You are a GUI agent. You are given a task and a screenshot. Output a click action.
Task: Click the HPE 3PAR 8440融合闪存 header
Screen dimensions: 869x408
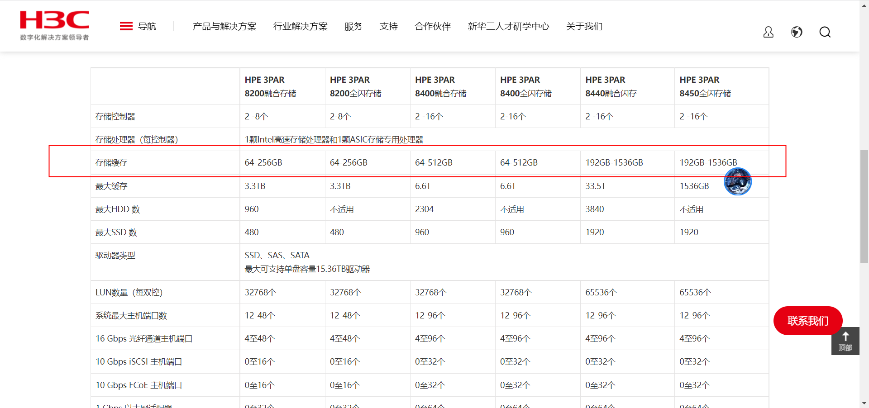click(x=611, y=86)
